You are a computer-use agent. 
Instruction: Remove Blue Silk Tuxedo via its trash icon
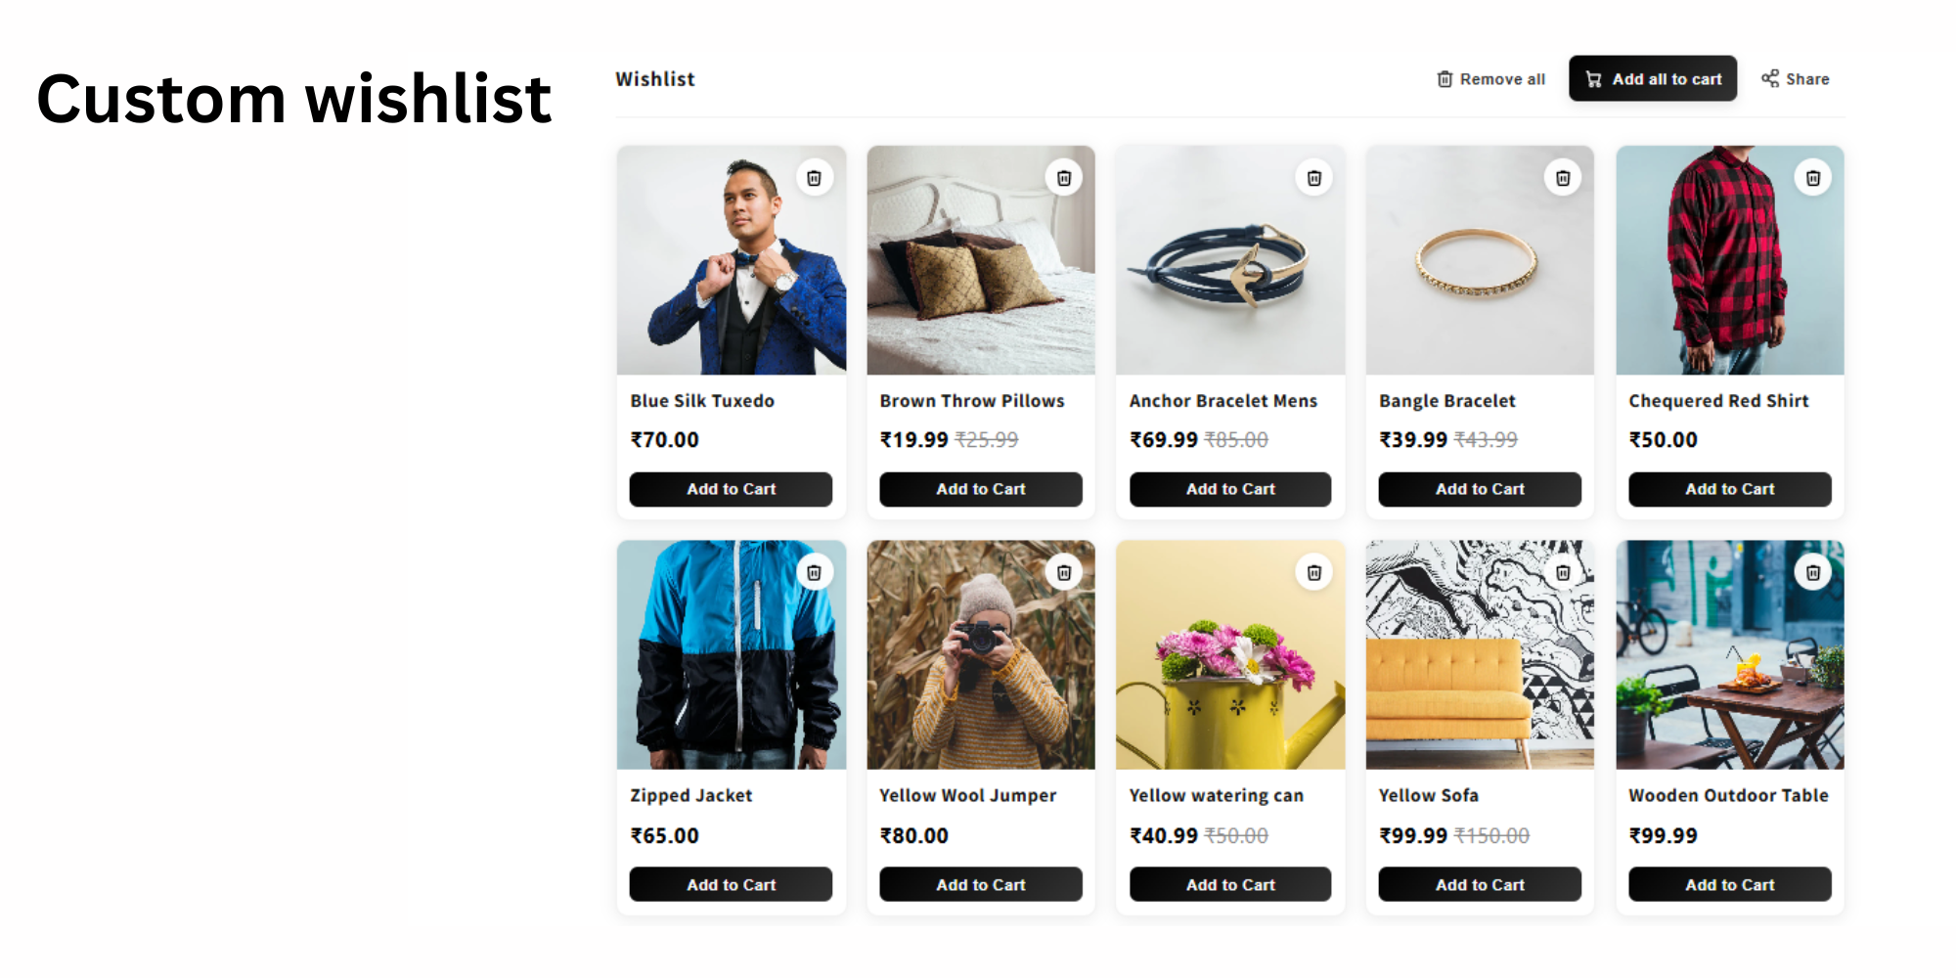[x=815, y=177]
